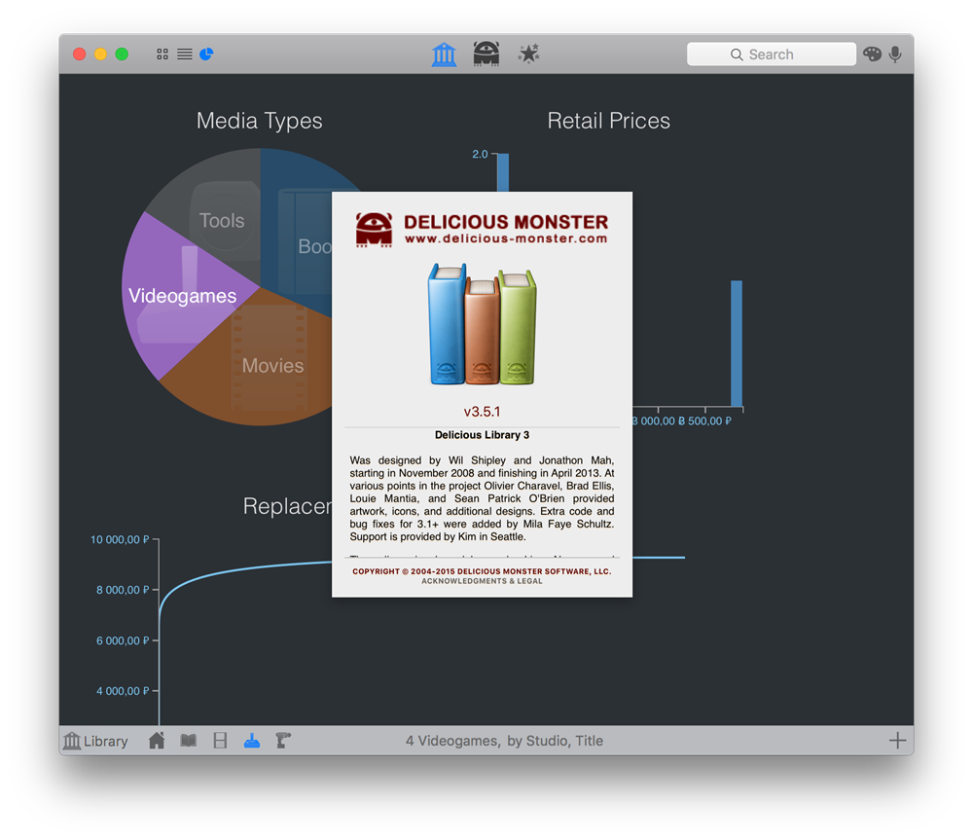Select the Tools pie slice
Viewport: 973px width, 839px height.
coord(222,220)
